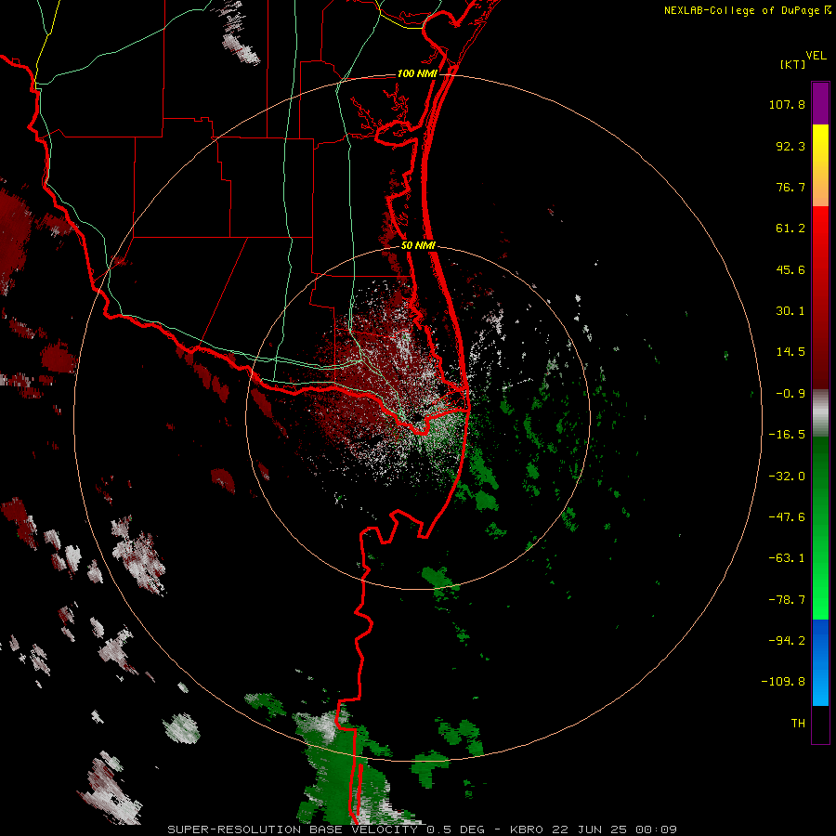Viewport: 836px width, 836px height.
Task: Select the 92.3 legend value
Action: 790,146
